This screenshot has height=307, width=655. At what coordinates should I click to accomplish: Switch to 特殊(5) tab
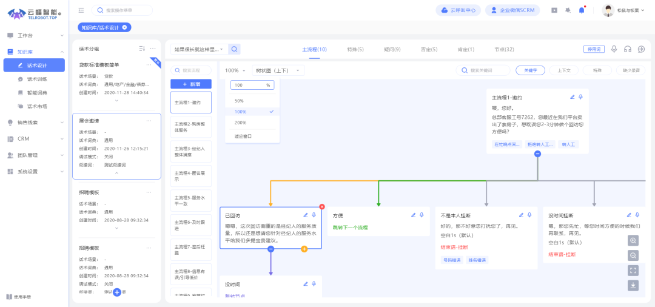coord(355,50)
